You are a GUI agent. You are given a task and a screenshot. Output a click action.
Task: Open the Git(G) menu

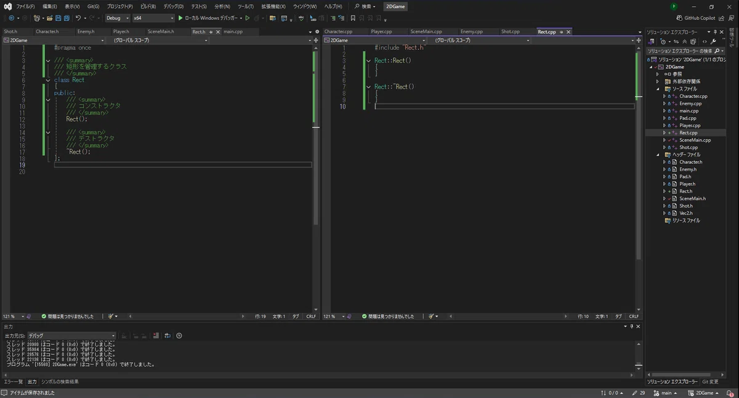[x=93, y=6]
